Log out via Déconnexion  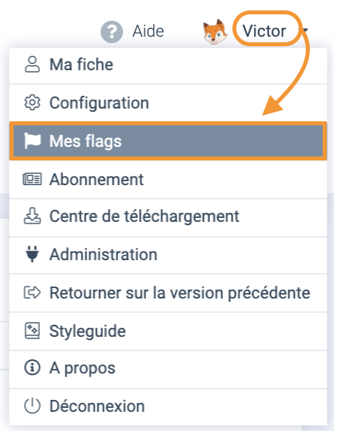click(168, 407)
